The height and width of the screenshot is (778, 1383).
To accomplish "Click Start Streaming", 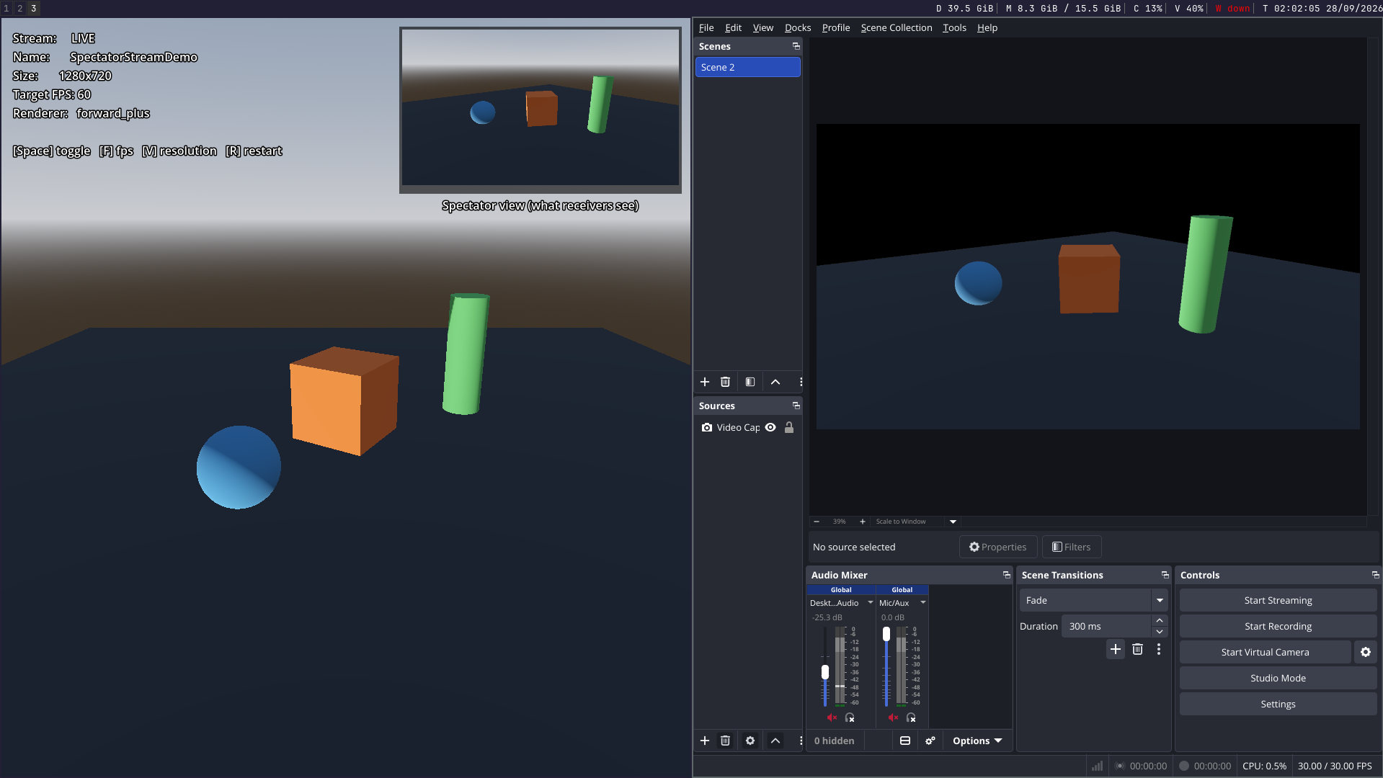I will pos(1278,600).
